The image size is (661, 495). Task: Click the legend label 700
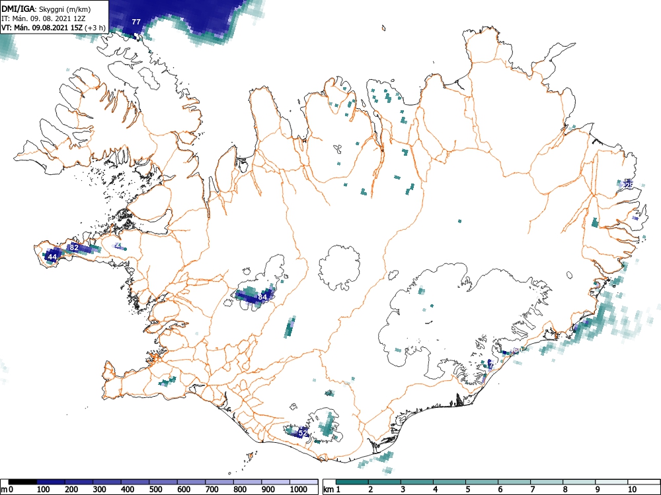(x=212, y=489)
